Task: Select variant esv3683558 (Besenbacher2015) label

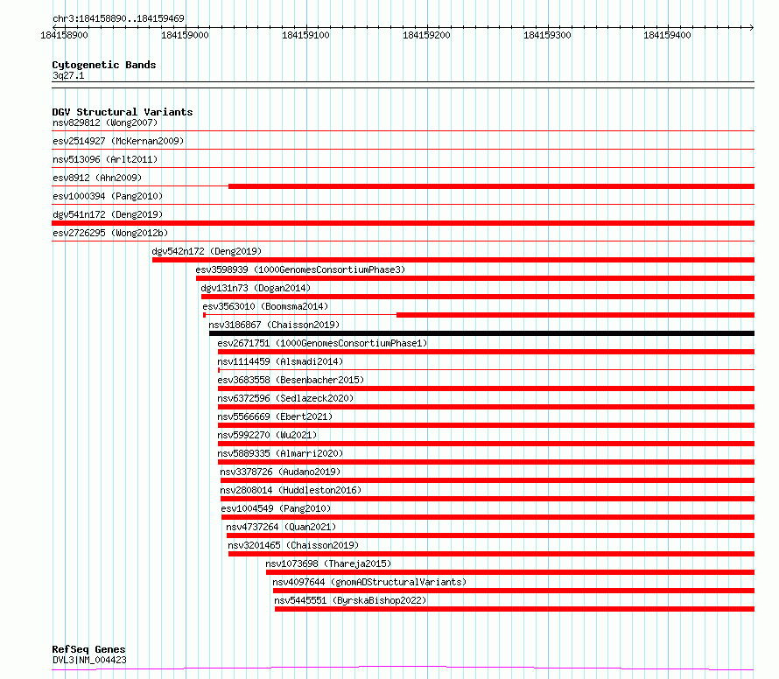Action: point(291,380)
